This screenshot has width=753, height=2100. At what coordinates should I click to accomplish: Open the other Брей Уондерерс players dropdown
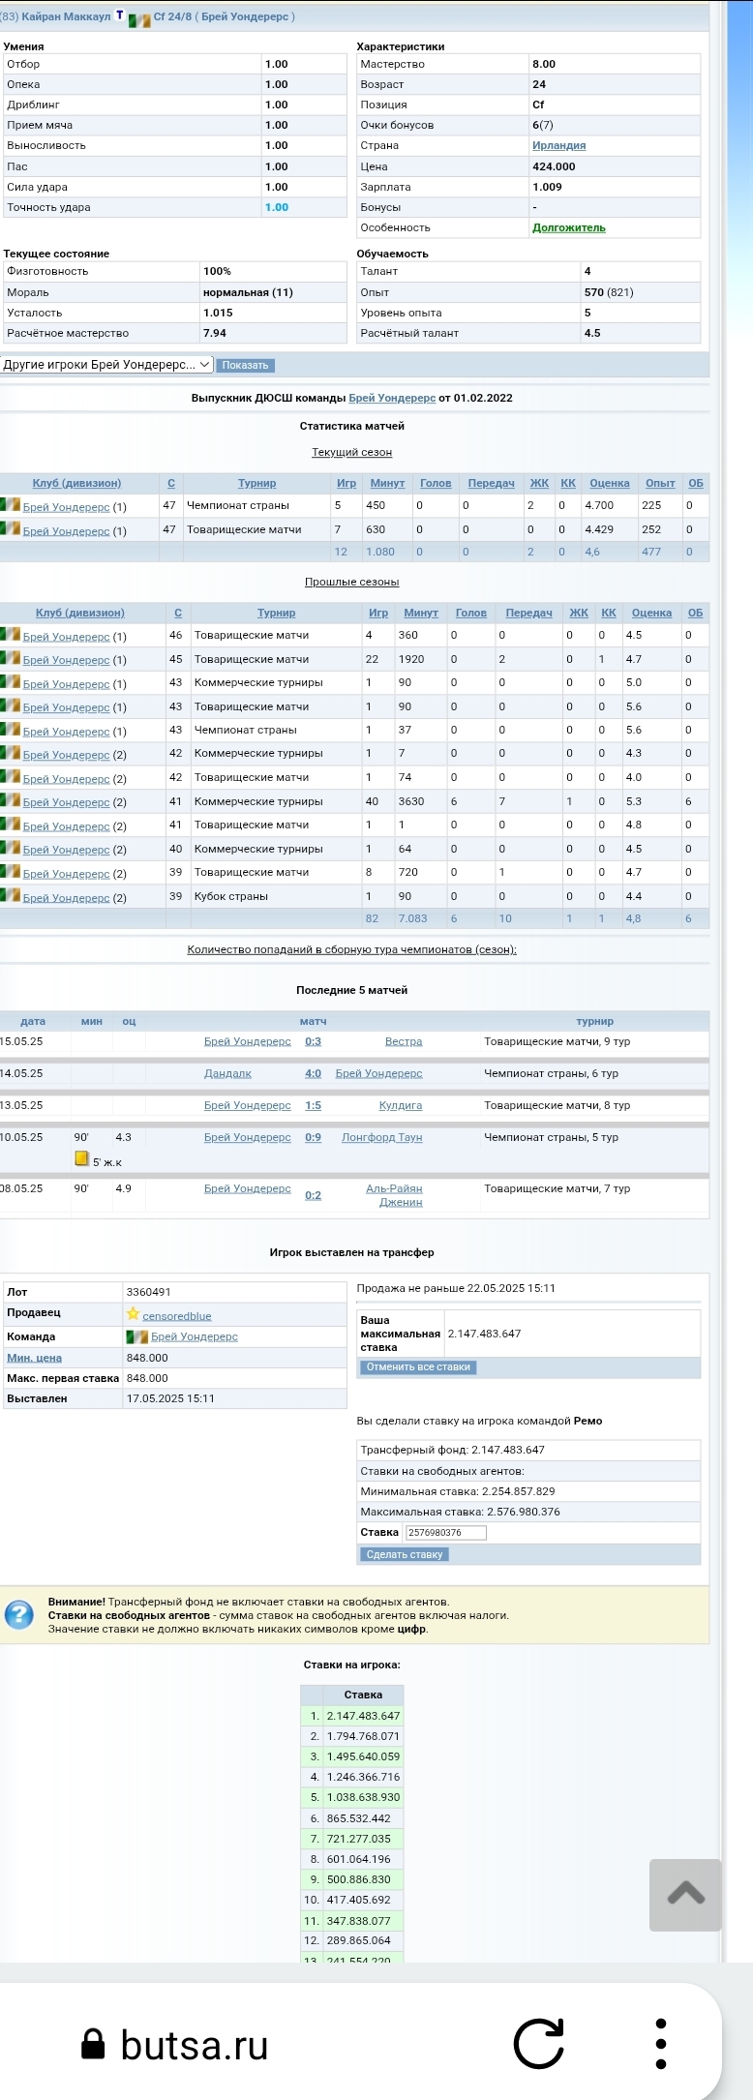click(x=106, y=365)
